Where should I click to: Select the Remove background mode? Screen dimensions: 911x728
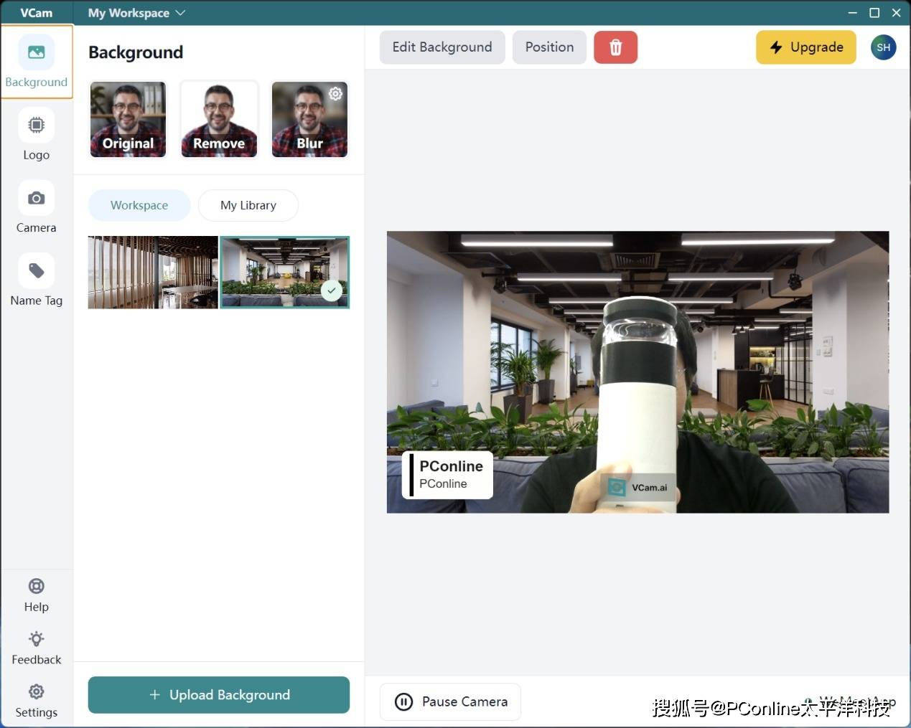point(219,119)
